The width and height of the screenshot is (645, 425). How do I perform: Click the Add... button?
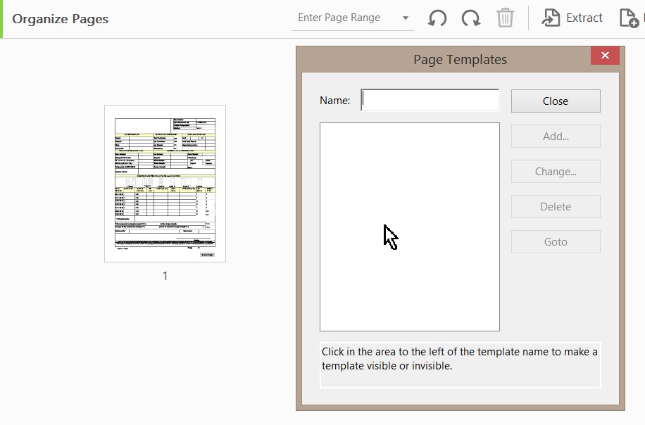(555, 136)
